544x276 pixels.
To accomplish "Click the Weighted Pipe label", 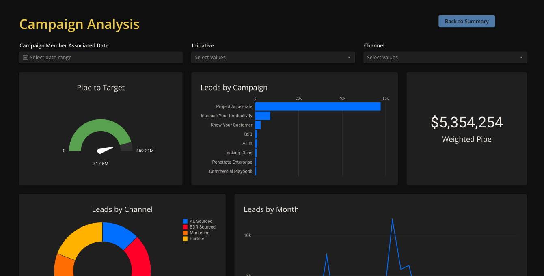I will [x=467, y=139].
